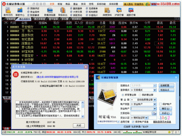Screen dimensions: 182x136
Task: Click scroll-down arrow of license text box
Action: 82,116
